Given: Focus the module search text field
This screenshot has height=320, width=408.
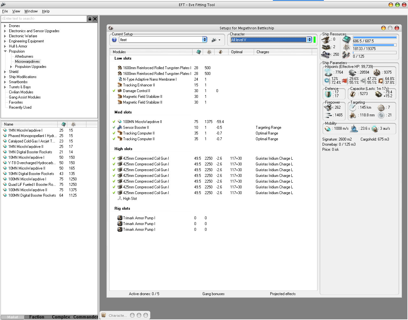Looking at the screenshot, I should point(44,19).
